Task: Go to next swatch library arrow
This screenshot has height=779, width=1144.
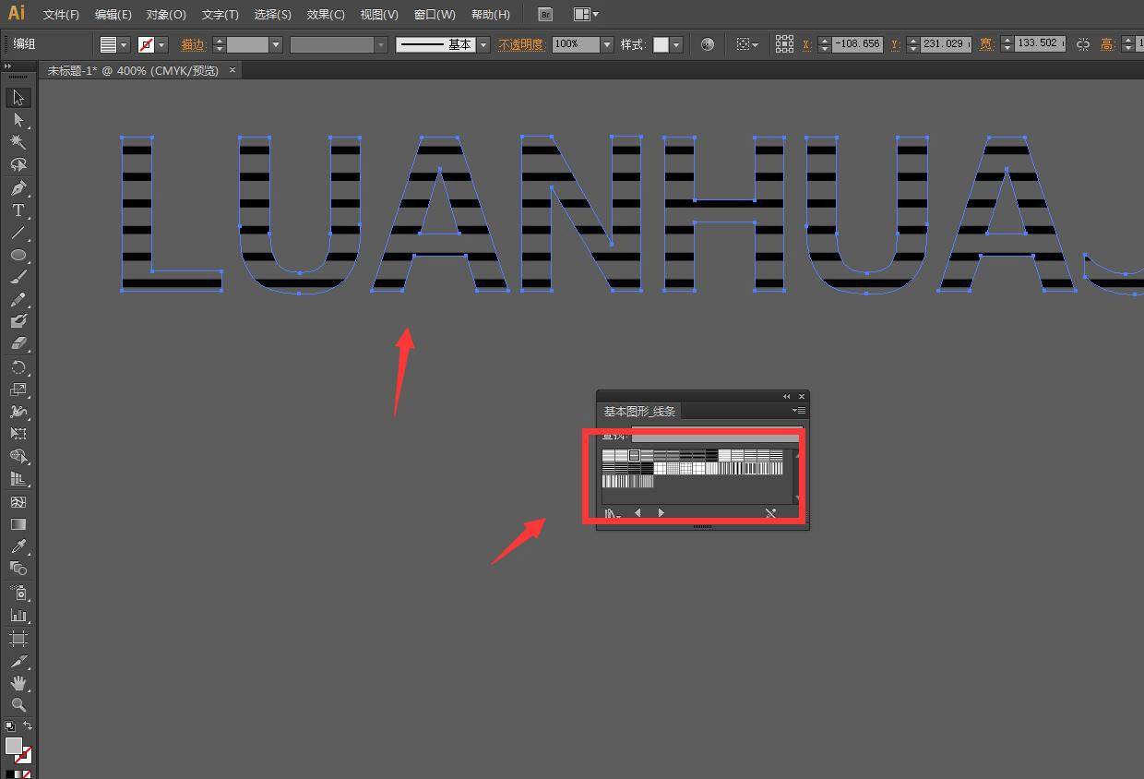Action: click(x=661, y=513)
